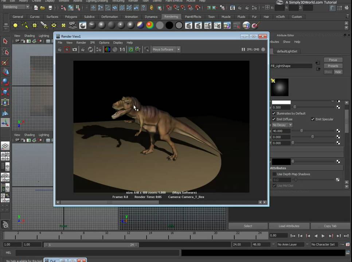Image resolution: width=352 pixels, height=262 pixels.
Task: Open Render menu in Render View
Action: click(81, 43)
